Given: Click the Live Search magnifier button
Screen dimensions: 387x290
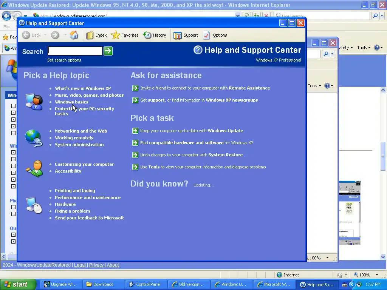Looking at the screenshot, I should 375,16.
